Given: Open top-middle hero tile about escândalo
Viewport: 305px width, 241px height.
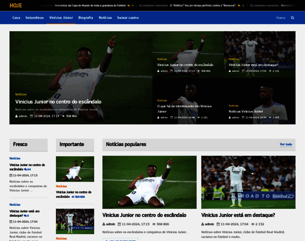Looking at the screenshot, I should [185, 65].
